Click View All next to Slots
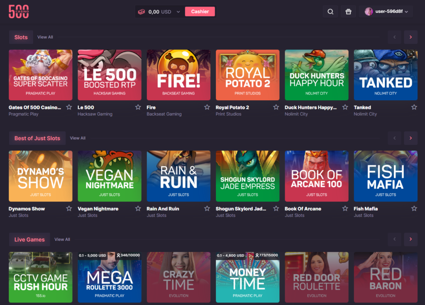Viewport: 425px width, 305px height. 45,37
